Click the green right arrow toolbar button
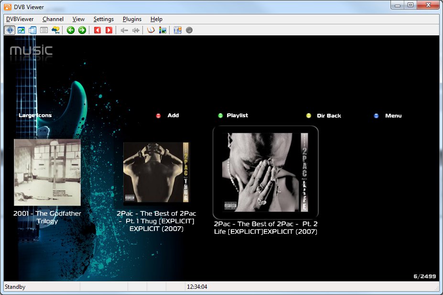Image resolution: width=443 pixels, height=295 pixels. click(82, 30)
